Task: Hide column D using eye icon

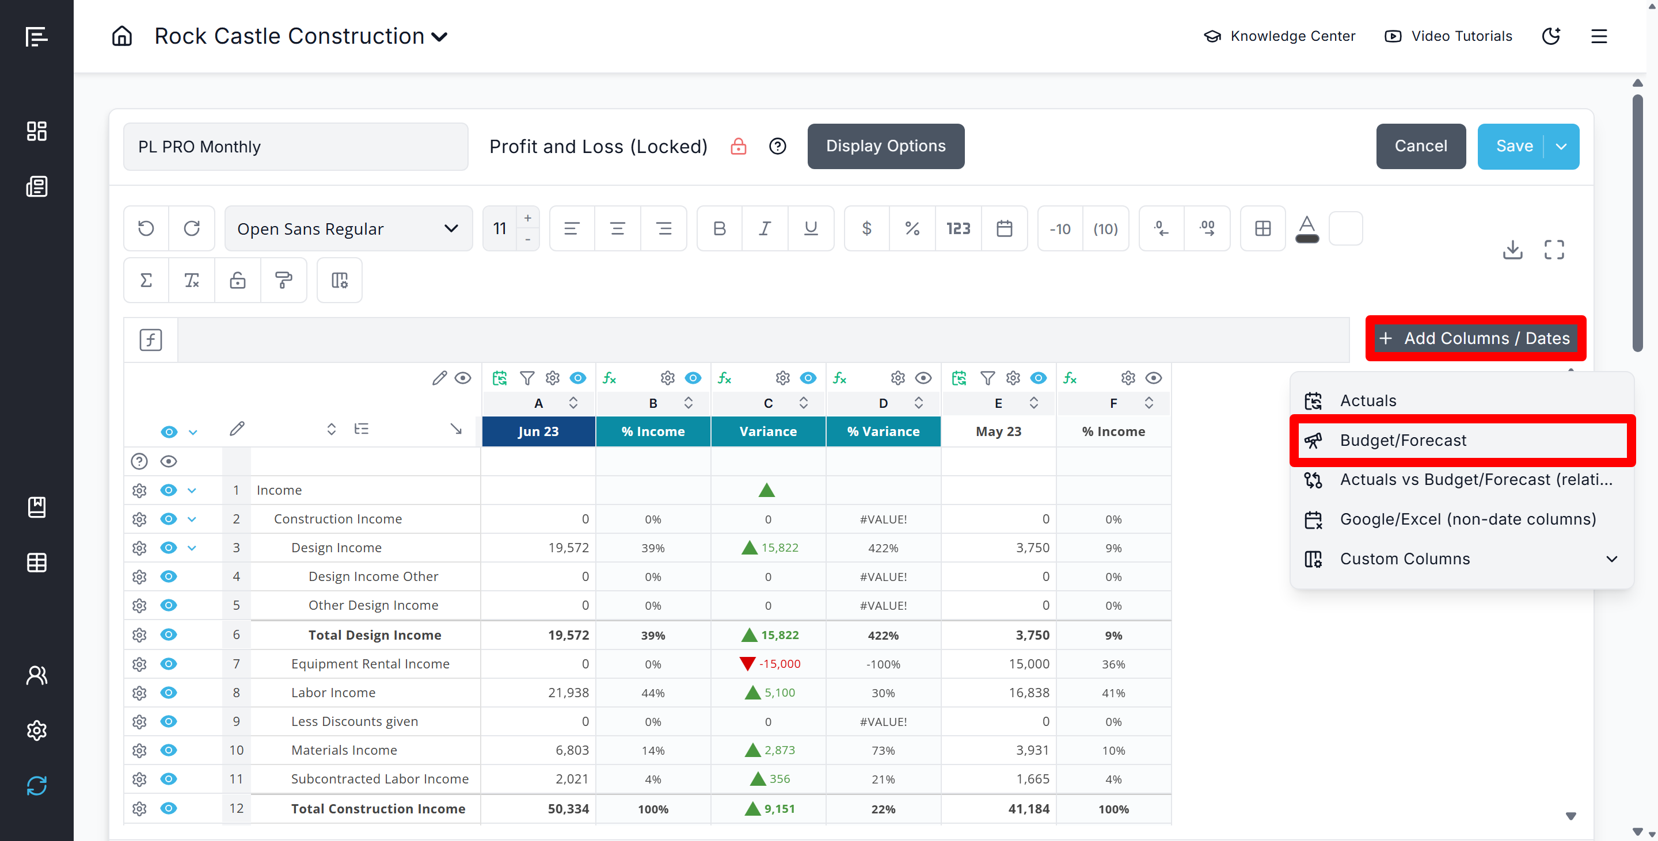Action: pyautogui.click(x=923, y=378)
